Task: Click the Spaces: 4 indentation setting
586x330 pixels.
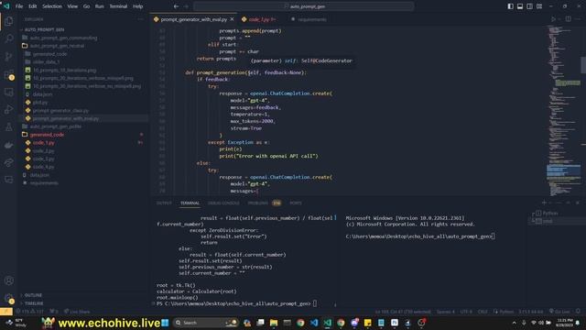Action: [446, 312]
